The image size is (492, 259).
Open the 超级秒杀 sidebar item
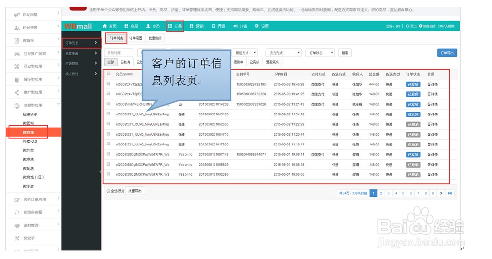pos(30,115)
